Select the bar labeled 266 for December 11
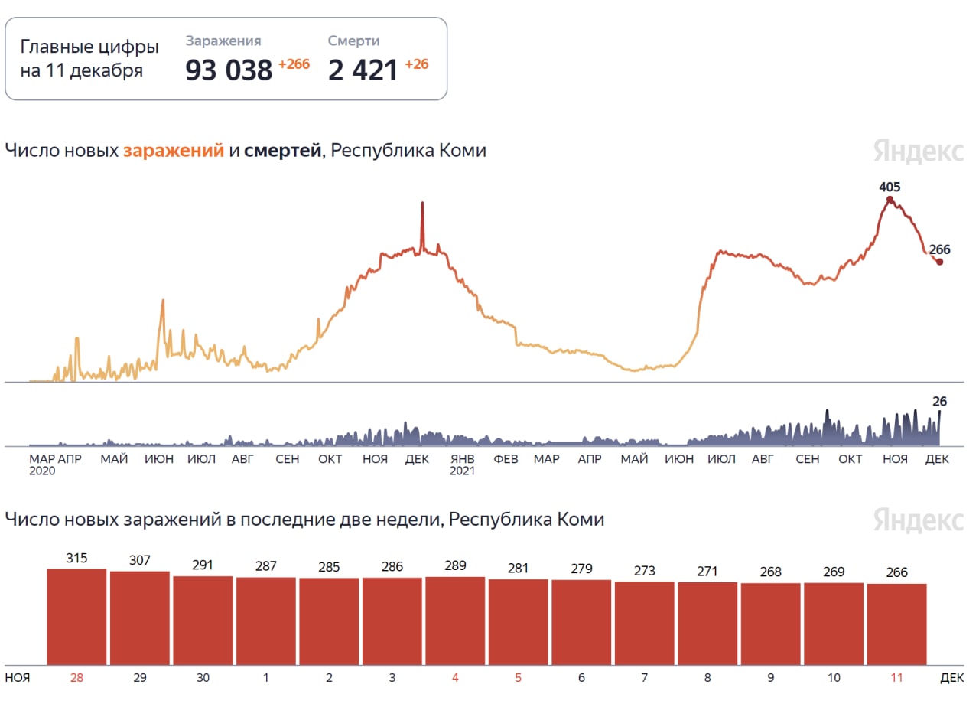Screen dimensions: 979x704 click(897, 624)
